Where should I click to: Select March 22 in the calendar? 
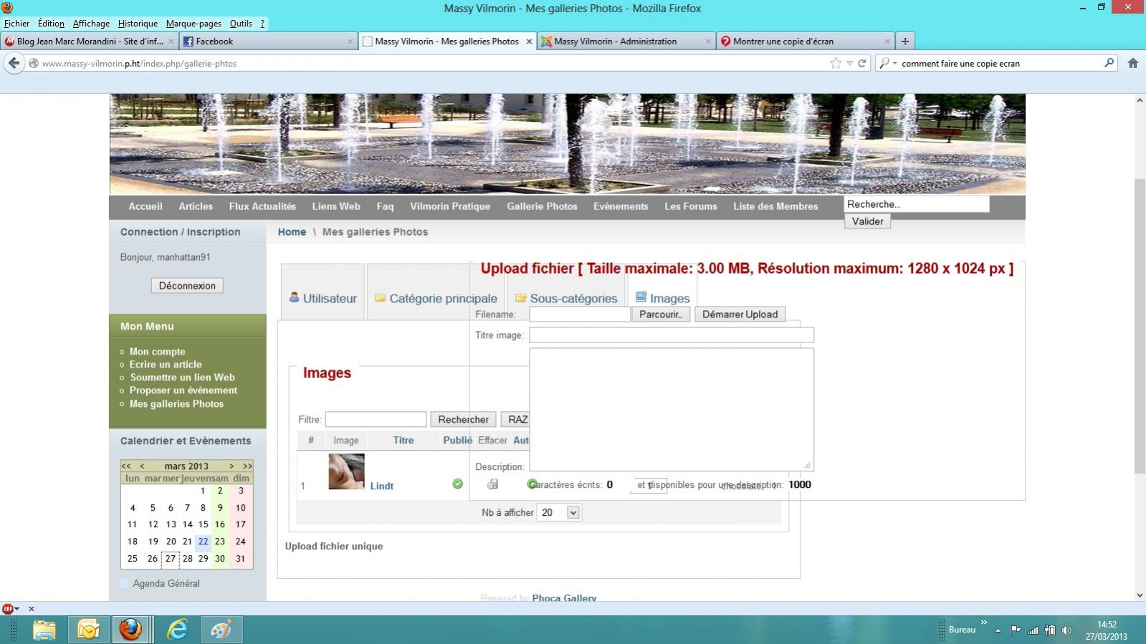[203, 542]
